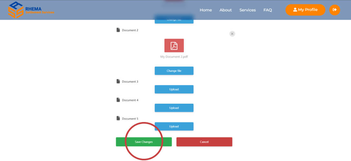Click the Document 4 file icon
The image size is (351, 161).
[x=118, y=100]
